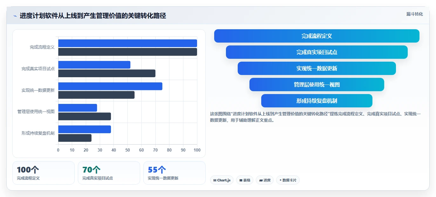Click the blue bar for 完成真实项目试点
The height and width of the screenshot is (197, 436).
coord(94,65)
